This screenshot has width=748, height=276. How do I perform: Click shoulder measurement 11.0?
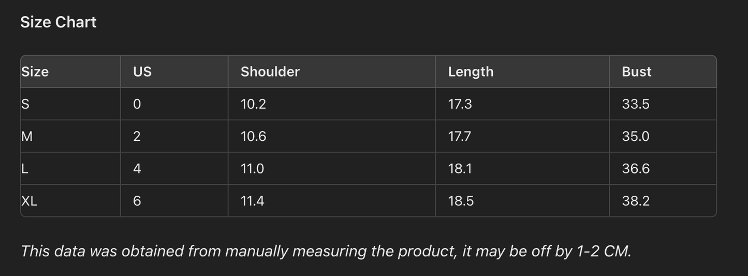pos(252,168)
